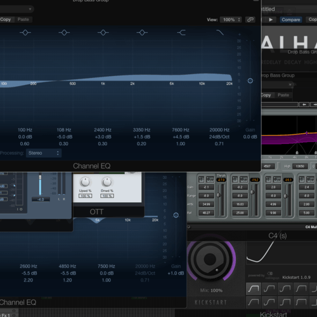Click the OTT Upwd % knob
Screen dimensions: 317x317
pos(85,182)
